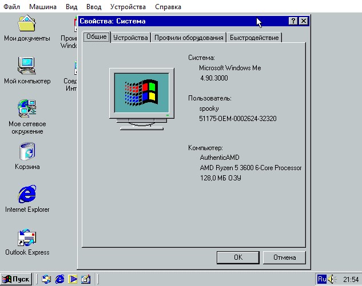Open the Файл menu
The height and width of the screenshot is (286, 362).
11,7
